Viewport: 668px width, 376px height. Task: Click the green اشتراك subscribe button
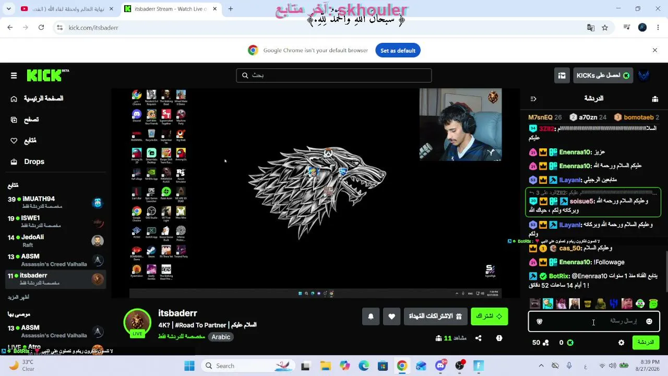click(x=489, y=316)
